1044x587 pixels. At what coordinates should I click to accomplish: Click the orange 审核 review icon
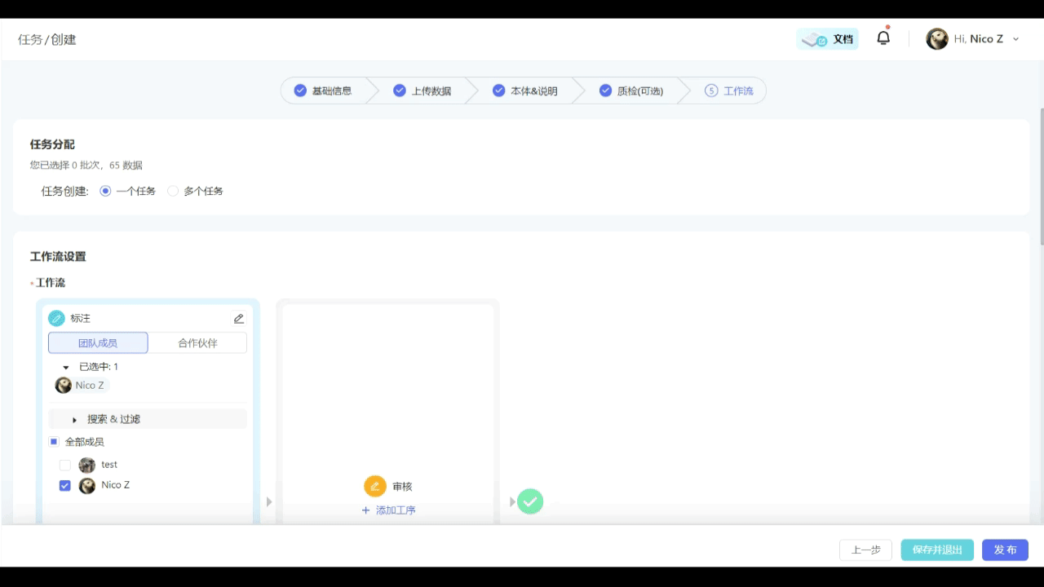[x=374, y=487]
